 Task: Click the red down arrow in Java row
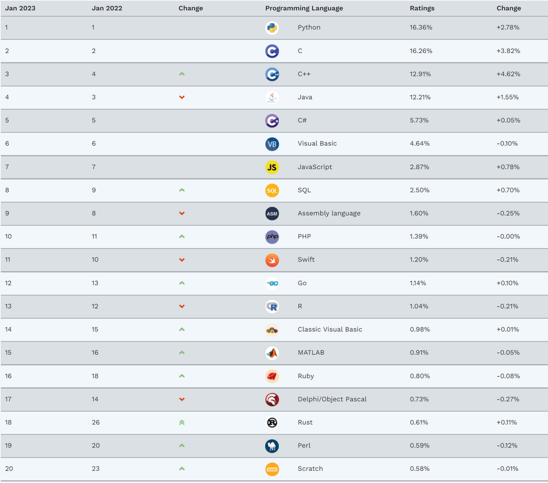click(182, 97)
